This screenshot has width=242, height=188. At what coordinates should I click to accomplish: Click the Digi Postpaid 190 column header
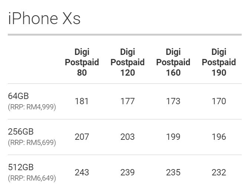pyautogui.click(x=219, y=62)
